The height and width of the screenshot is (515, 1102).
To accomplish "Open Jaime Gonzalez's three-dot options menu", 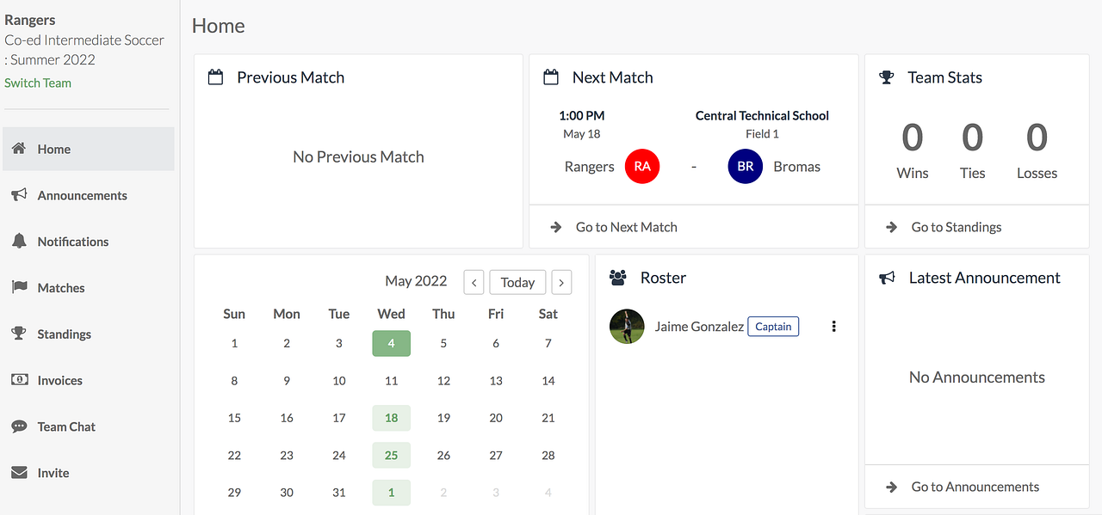I will coord(833,327).
